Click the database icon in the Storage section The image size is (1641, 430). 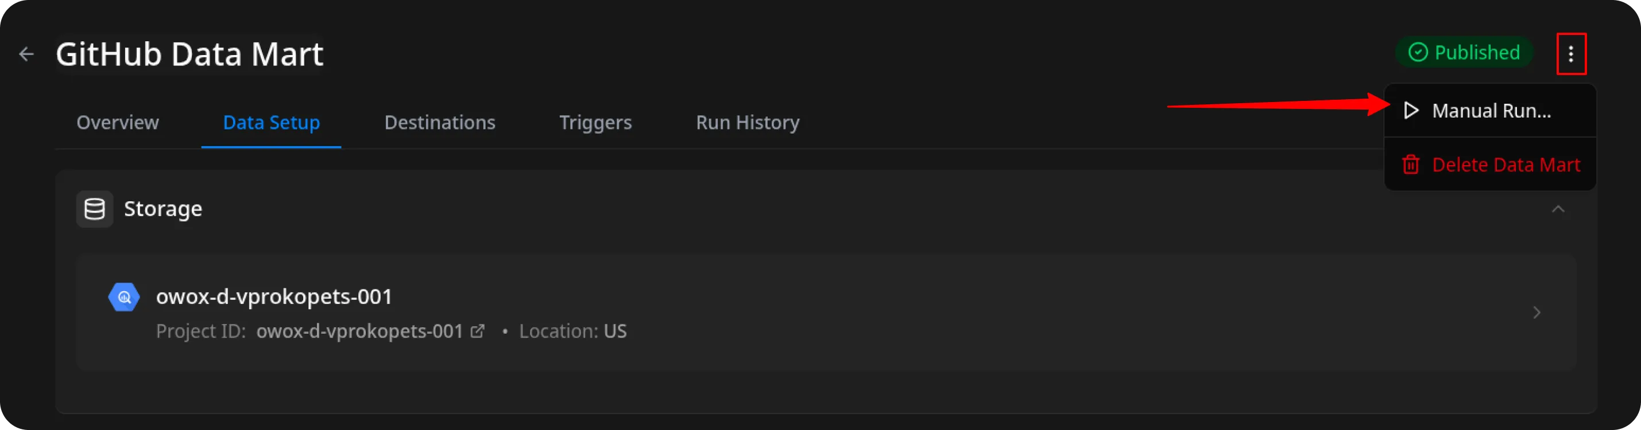(94, 209)
